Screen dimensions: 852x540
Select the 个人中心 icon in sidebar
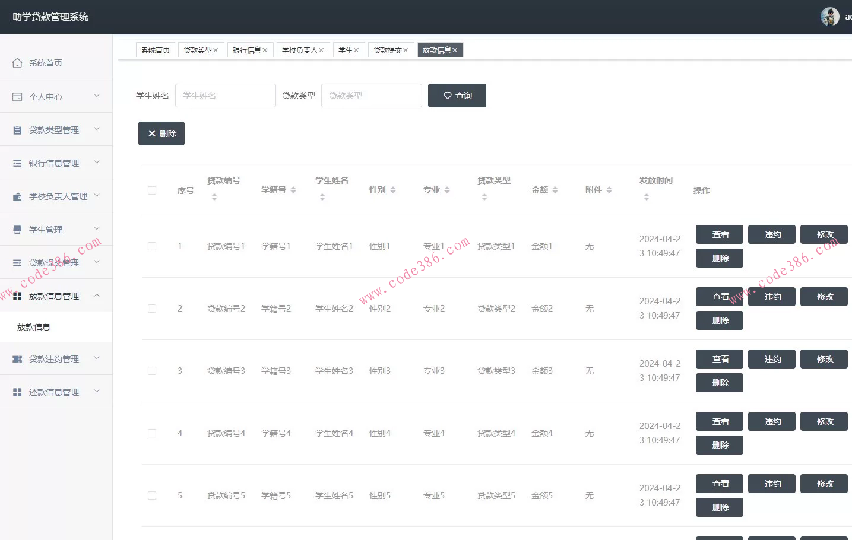coord(17,96)
